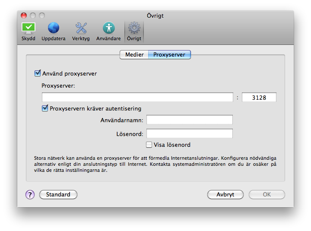Click the Stora nätverk description paragraph
Viewport: 311px width, 231px height.
155,164
